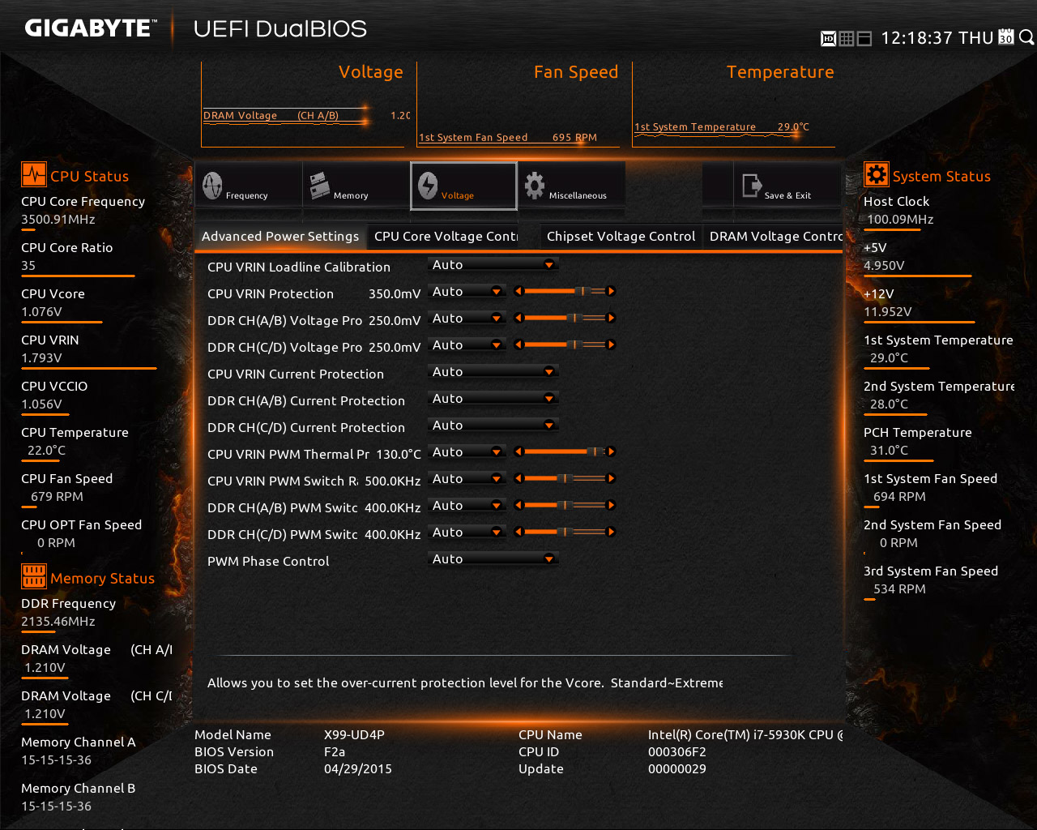Image resolution: width=1037 pixels, height=830 pixels.
Task: Select the PWM Phase Control label
Action: pos(268,561)
